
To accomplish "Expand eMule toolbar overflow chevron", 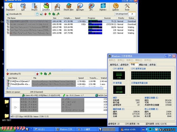I will (x=136, y=4).
